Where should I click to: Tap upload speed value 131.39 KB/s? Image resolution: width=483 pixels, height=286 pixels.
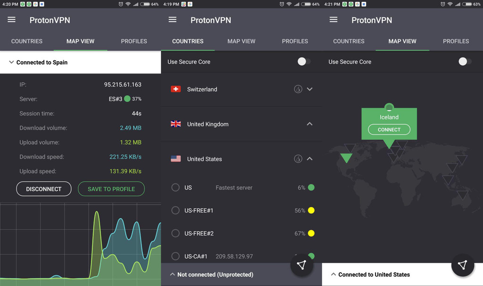pyautogui.click(x=125, y=171)
